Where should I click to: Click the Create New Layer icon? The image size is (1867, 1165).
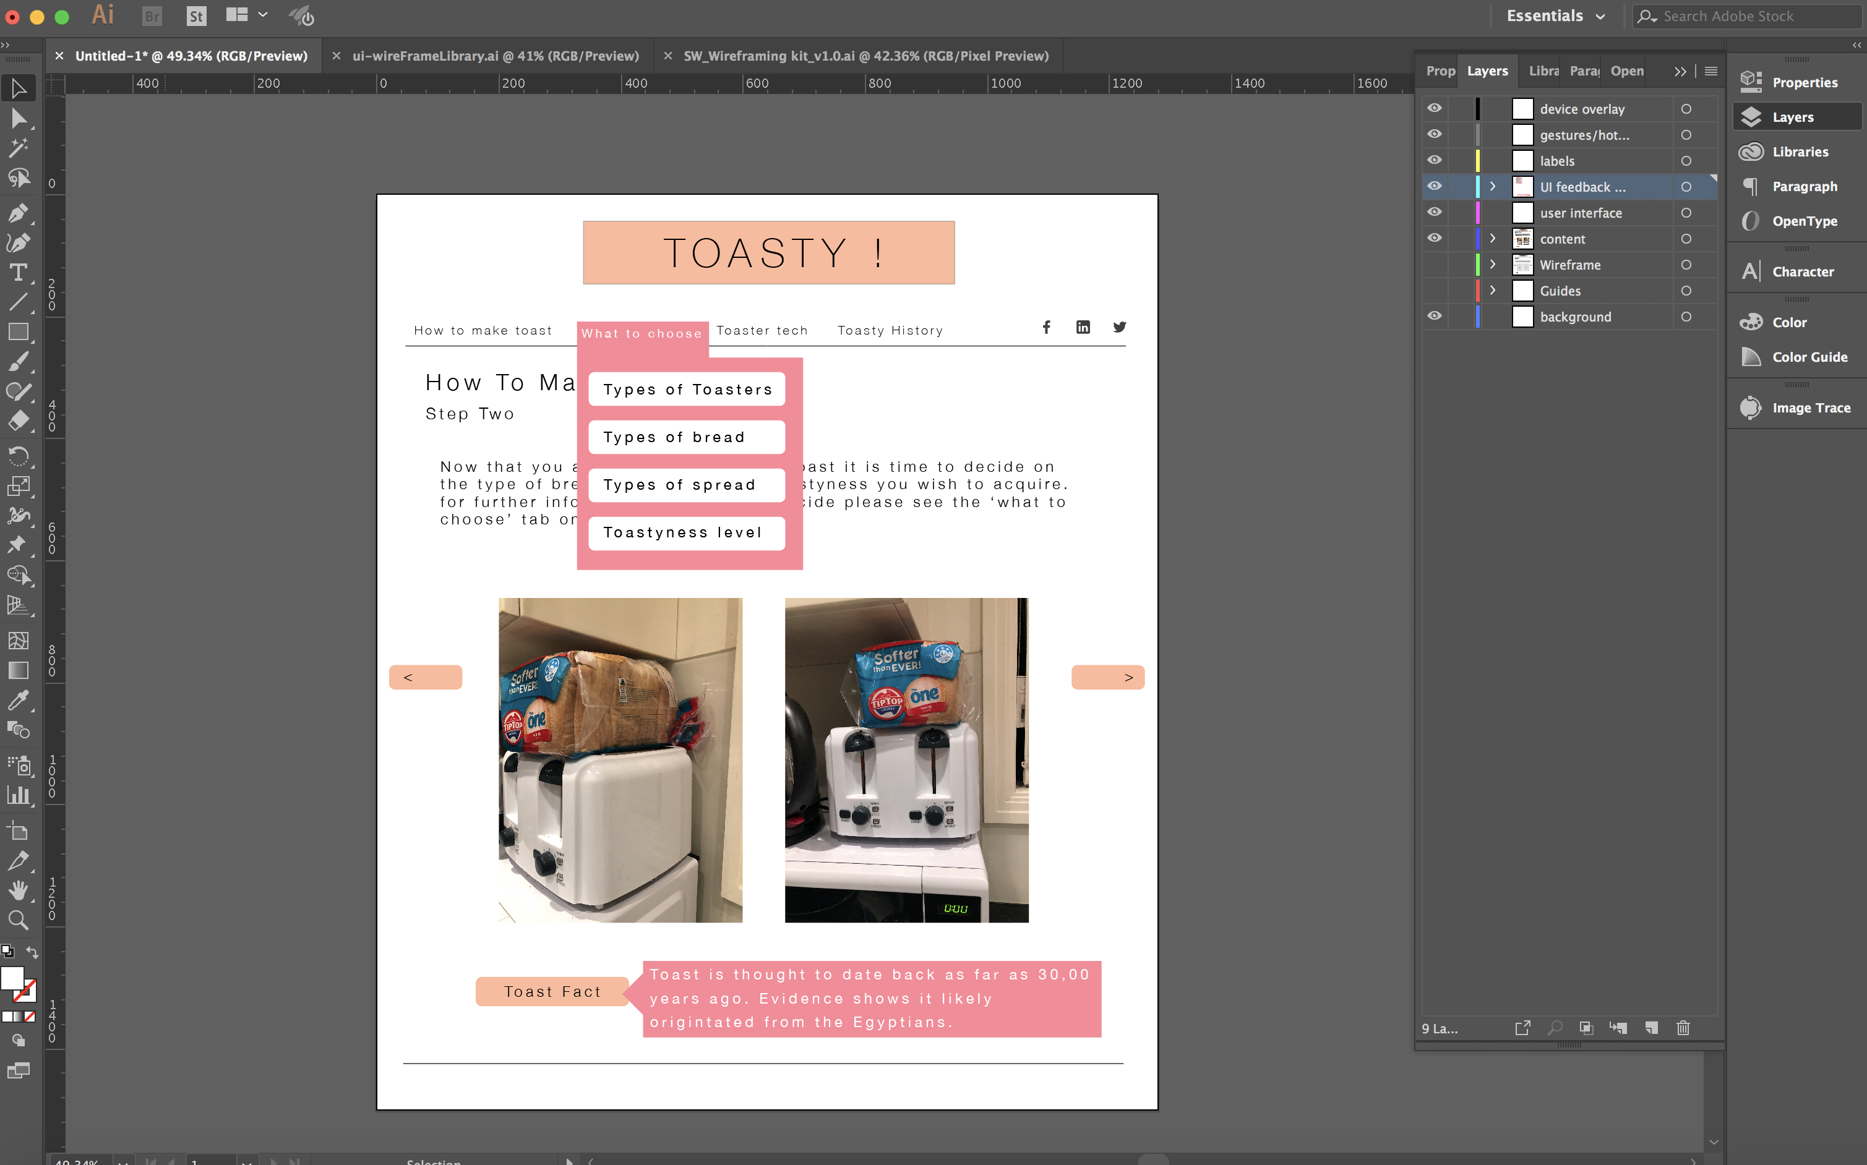(1651, 1028)
